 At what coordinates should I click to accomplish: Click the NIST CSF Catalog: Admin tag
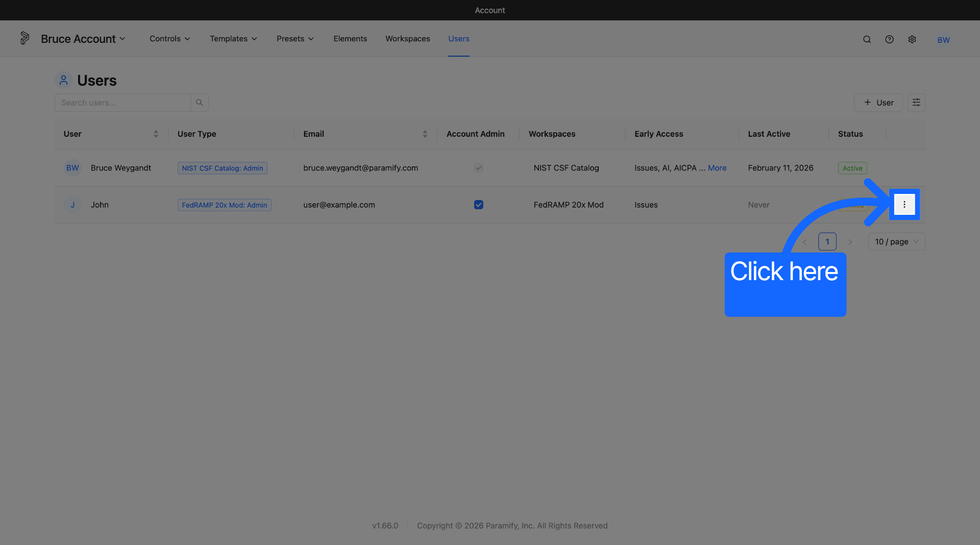223,168
